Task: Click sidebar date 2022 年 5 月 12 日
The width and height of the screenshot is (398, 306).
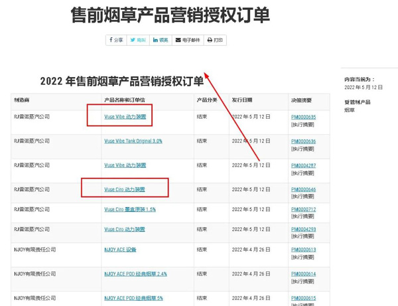Action: [x=364, y=88]
